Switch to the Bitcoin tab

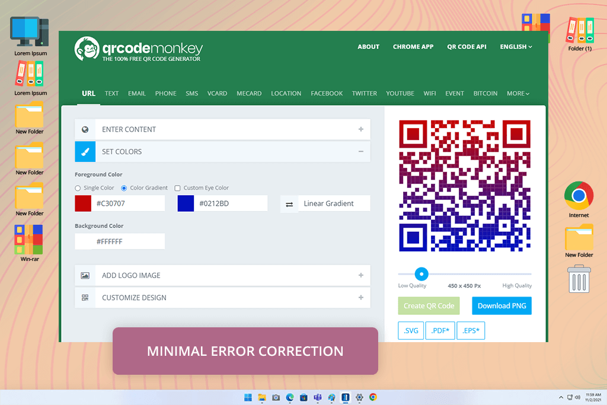(x=485, y=93)
